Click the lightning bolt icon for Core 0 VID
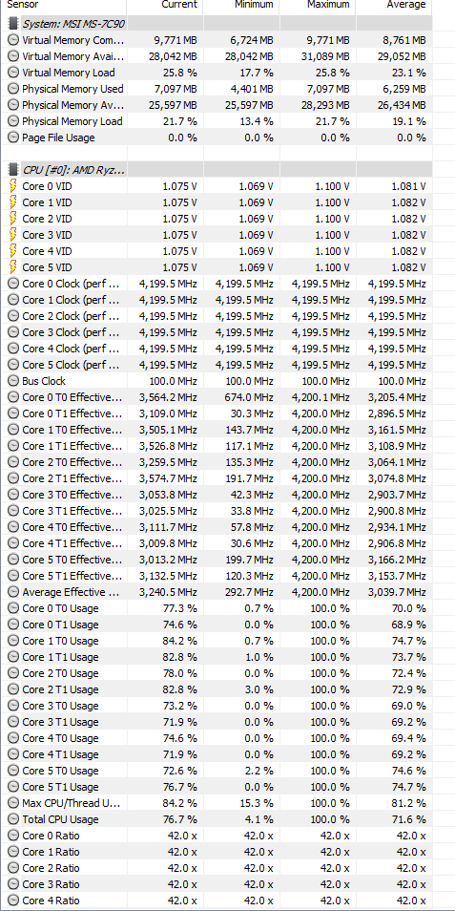 tap(12, 186)
